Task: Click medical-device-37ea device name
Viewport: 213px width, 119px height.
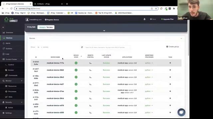Action: [55, 91]
